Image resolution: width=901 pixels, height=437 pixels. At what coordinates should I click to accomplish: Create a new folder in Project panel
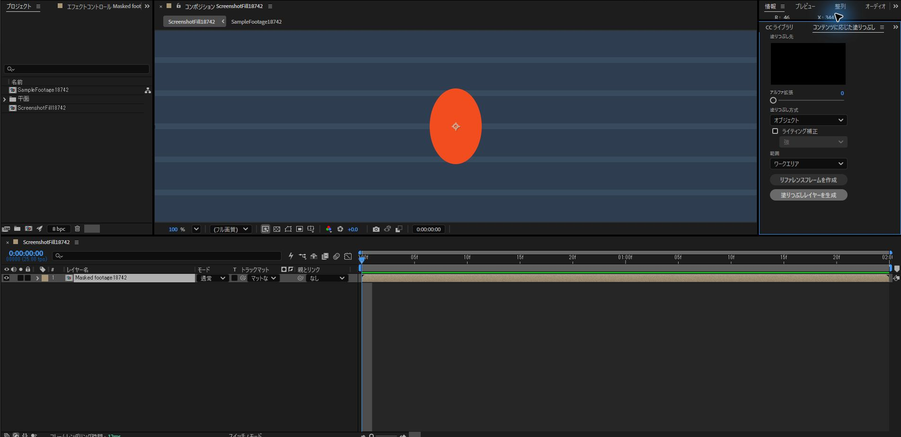click(17, 228)
